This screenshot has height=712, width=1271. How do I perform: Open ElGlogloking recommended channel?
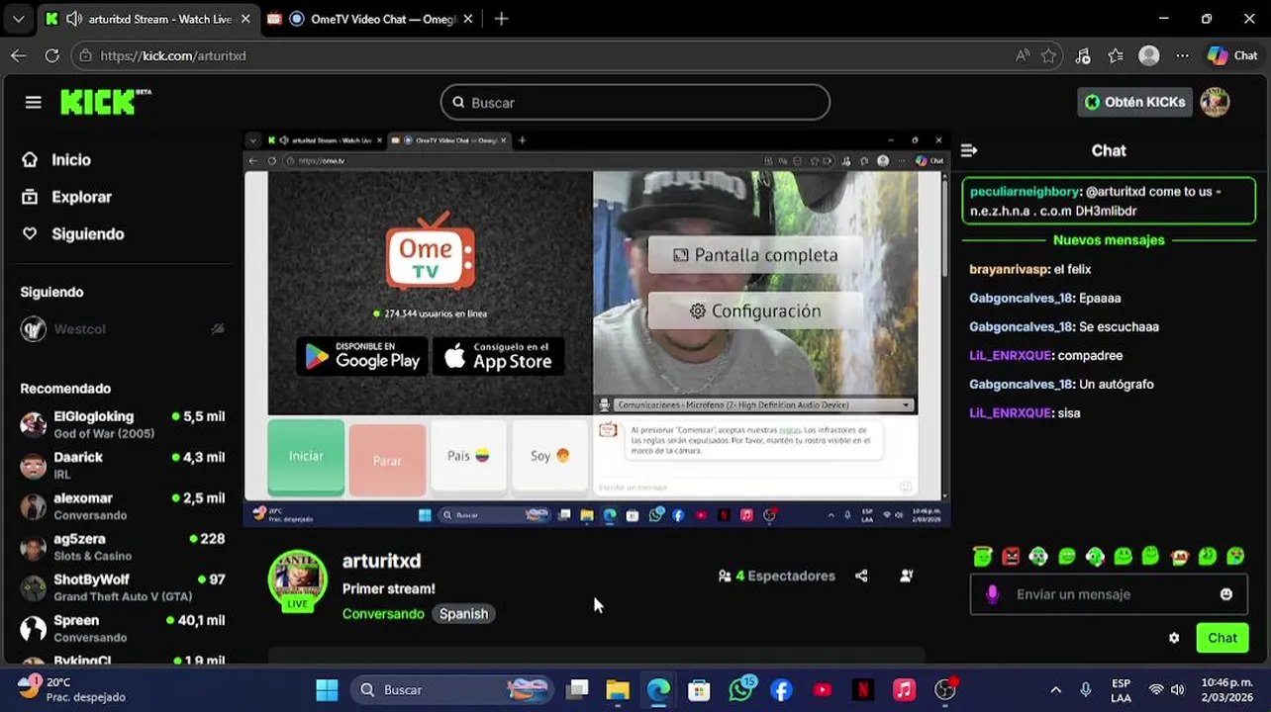tap(123, 424)
